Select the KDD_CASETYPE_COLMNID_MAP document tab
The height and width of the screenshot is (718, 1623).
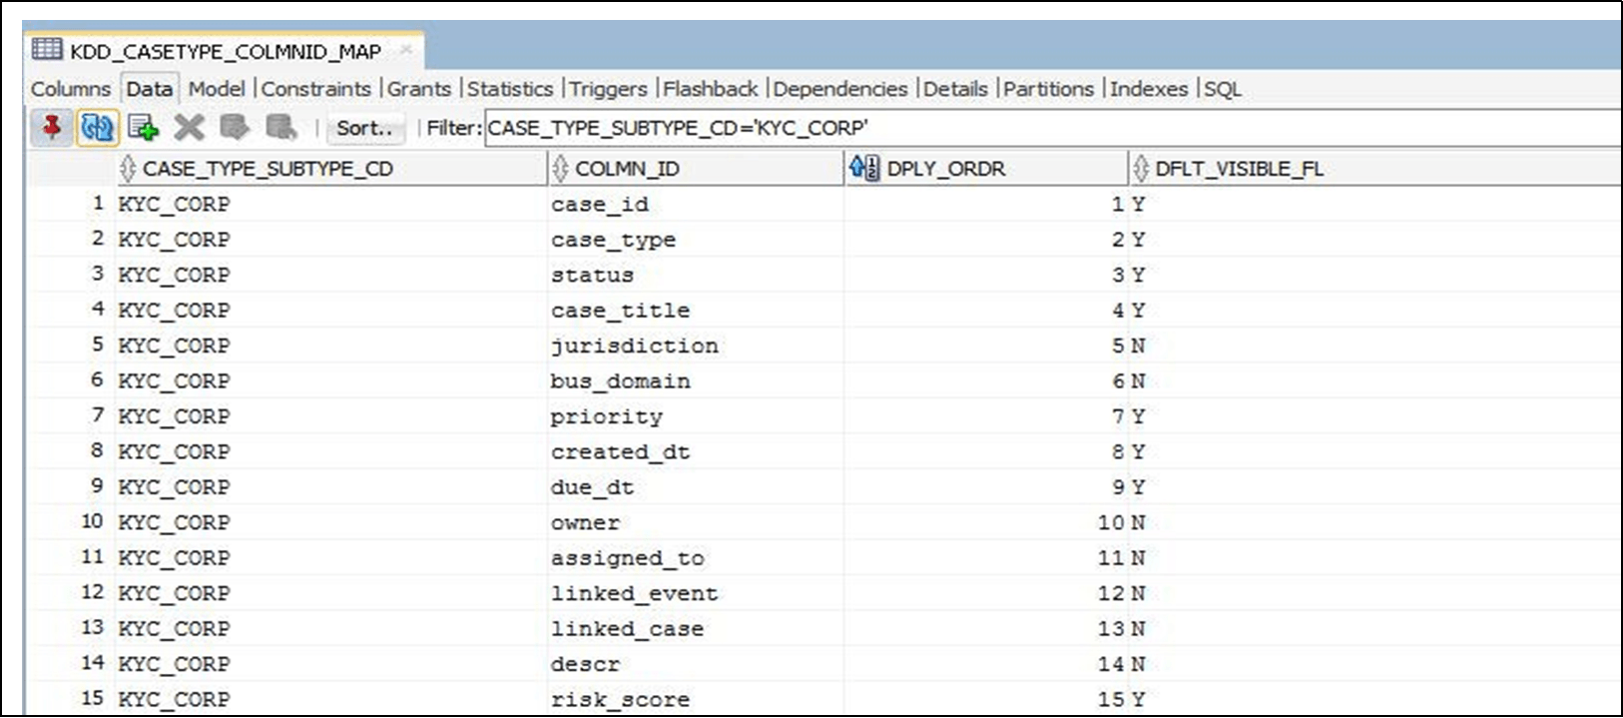(x=226, y=50)
